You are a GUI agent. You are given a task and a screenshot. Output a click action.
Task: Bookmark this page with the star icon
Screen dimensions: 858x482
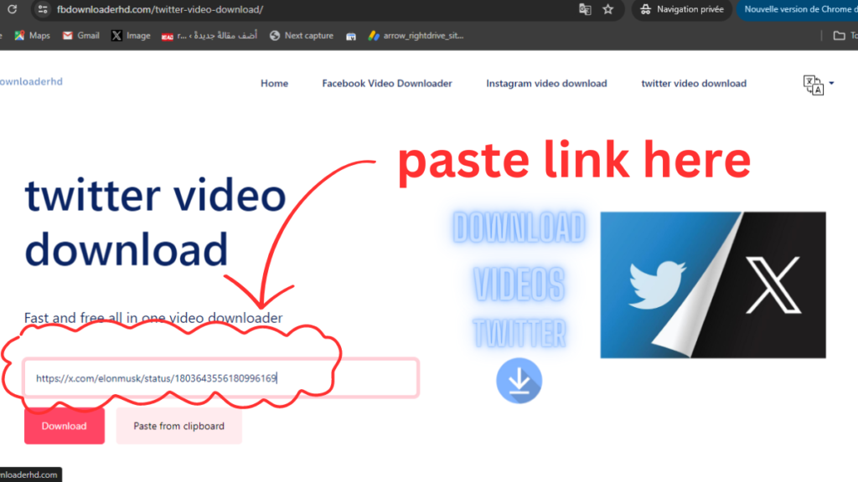point(608,9)
